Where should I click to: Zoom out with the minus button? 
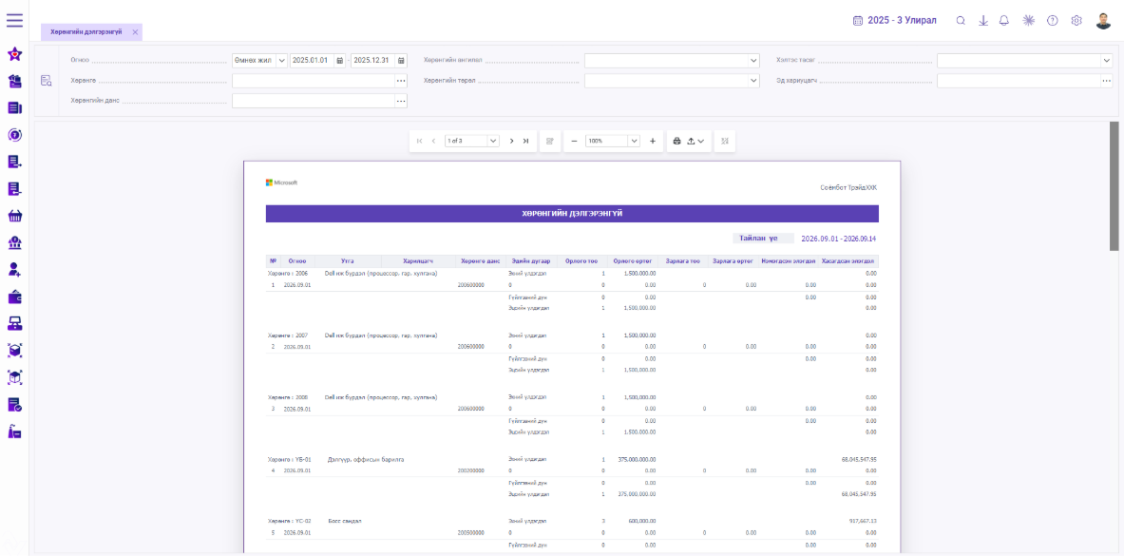click(x=574, y=142)
